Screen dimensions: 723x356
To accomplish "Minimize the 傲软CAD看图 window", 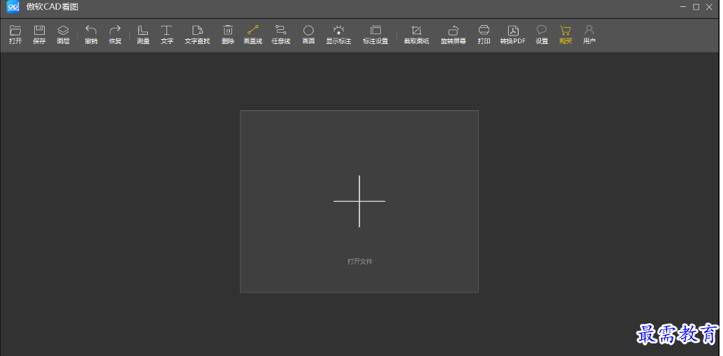I will 683,7.
